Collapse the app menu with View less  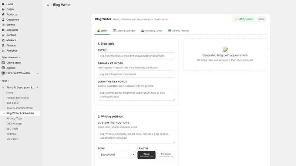12,139
